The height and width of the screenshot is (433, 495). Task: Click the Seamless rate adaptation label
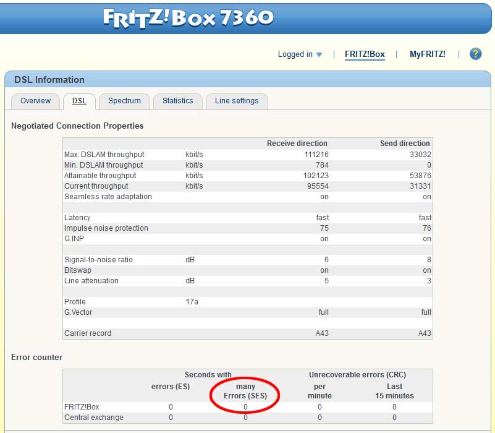point(108,197)
